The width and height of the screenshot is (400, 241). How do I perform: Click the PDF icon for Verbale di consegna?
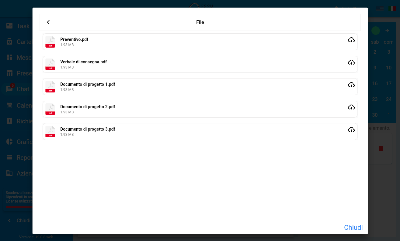[50, 64]
